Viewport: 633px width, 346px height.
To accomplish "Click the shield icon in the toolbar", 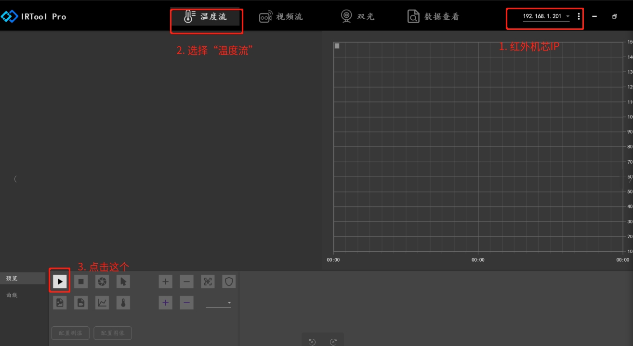I will click(x=229, y=282).
